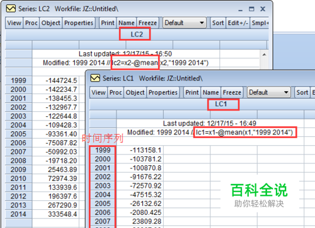This screenshot has width=315, height=228.
Task: Open Proc menu in LC2 window
Action: pyautogui.click(x=31, y=23)
